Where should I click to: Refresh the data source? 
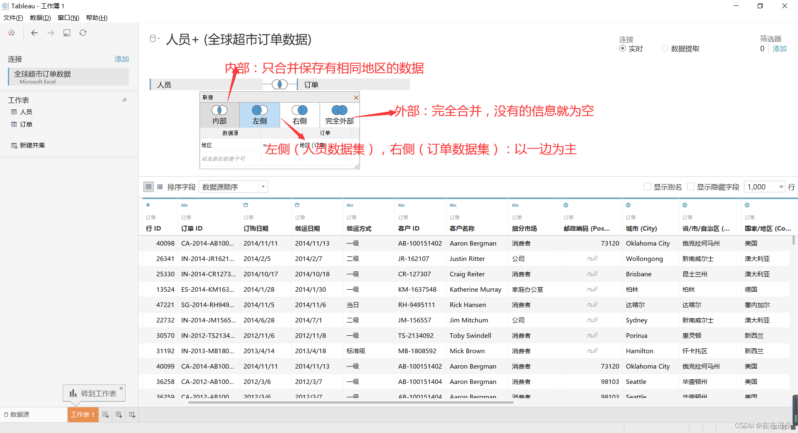[x=83, y=33]
